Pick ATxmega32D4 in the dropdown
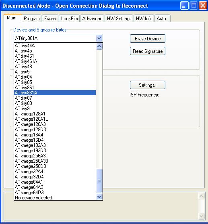This screenshot has height=224, width=208. pyautogui.click(x=55, y=177)
